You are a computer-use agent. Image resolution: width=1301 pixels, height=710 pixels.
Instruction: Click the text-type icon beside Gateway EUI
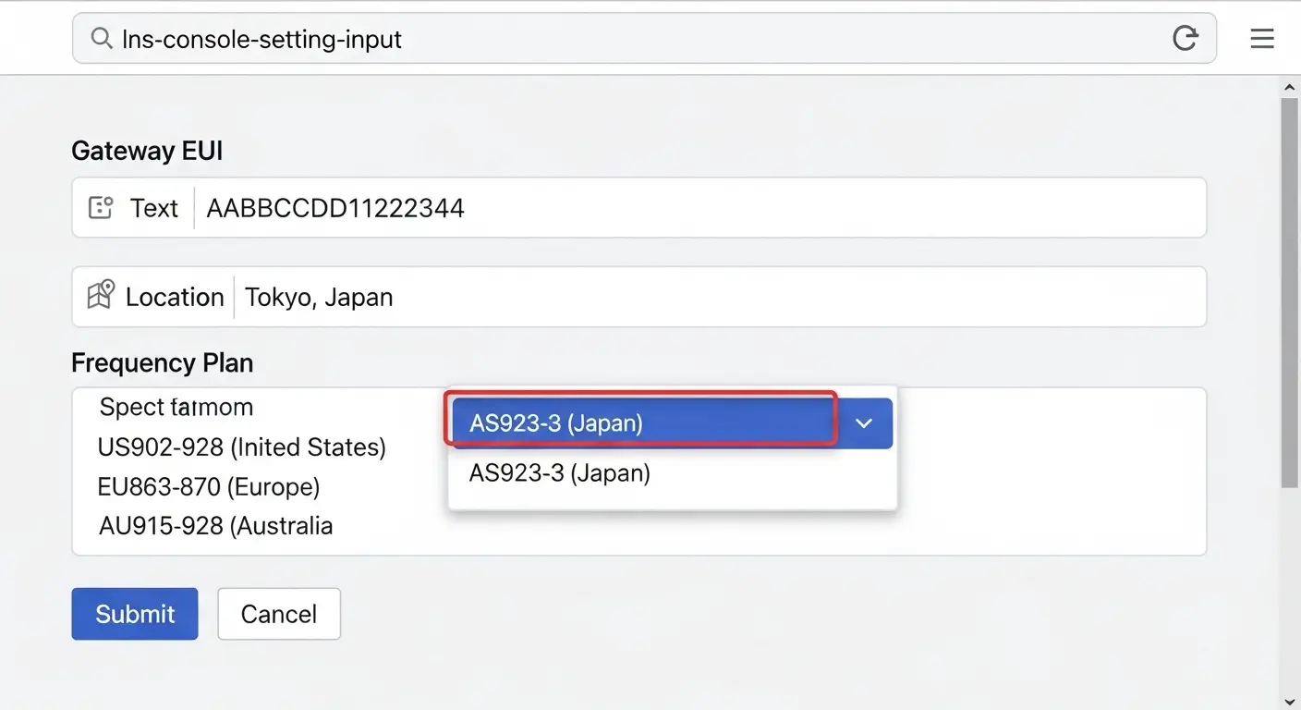pyautogui.click(x=100, y=208)
